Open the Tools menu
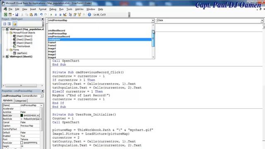 pos(69,9)
